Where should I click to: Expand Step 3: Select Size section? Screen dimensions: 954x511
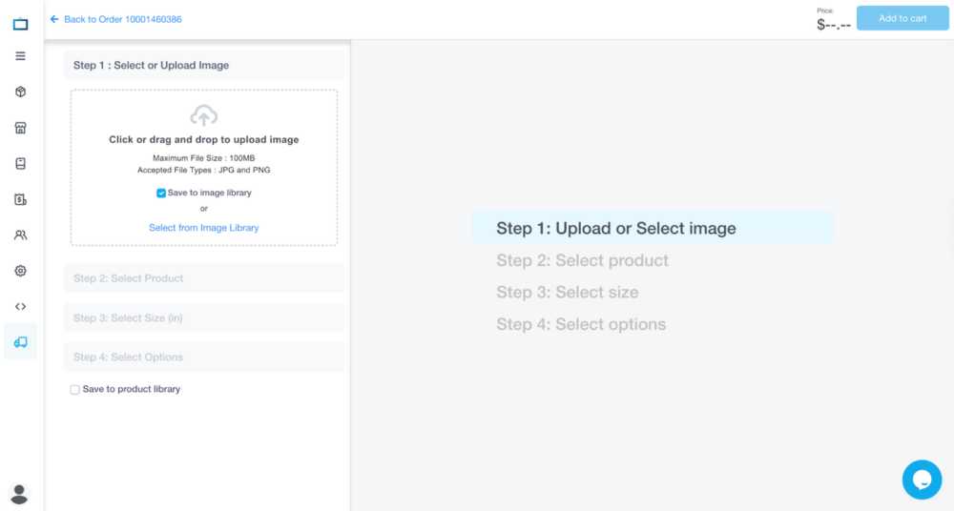coord(203,317)
